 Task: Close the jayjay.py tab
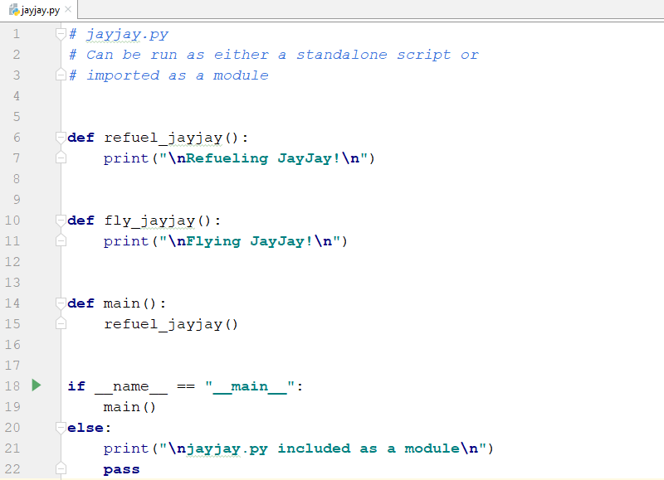pos(67,10)
